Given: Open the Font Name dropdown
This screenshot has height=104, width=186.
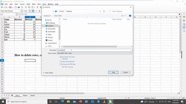Looking at the screenshot, I should (22, 11).
